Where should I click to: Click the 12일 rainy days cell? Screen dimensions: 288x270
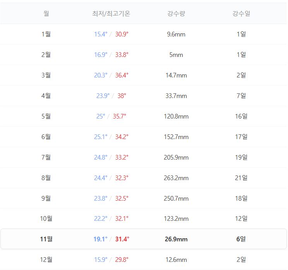tap(241, 219)
